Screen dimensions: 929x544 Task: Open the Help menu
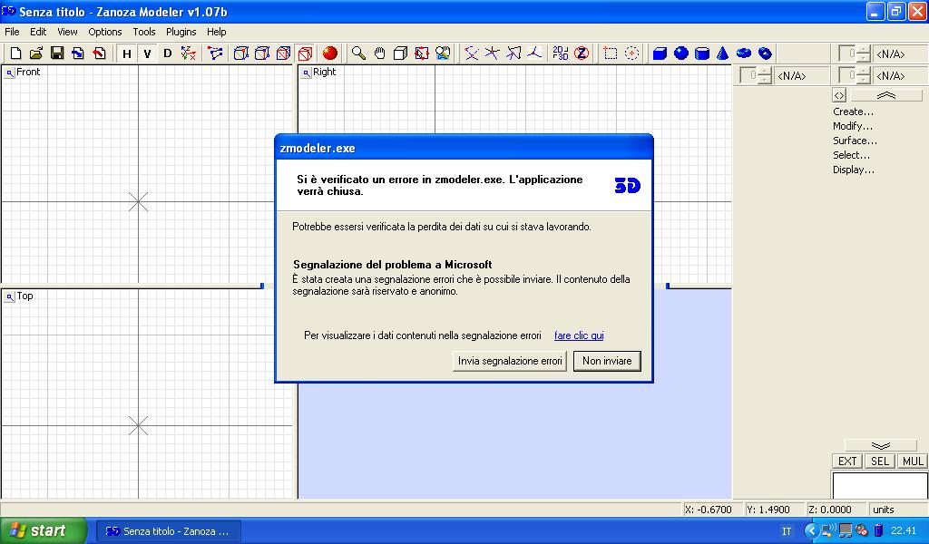coord(216,32)
